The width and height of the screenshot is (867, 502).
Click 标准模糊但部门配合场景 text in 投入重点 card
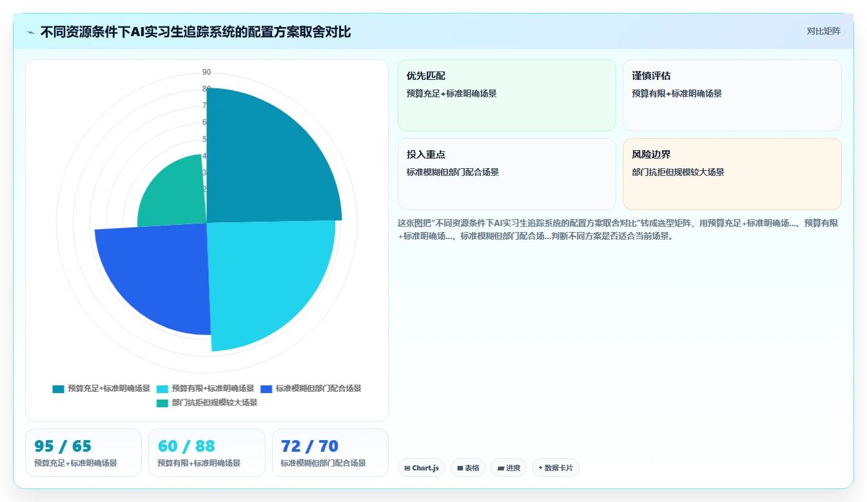pos(453,172)
